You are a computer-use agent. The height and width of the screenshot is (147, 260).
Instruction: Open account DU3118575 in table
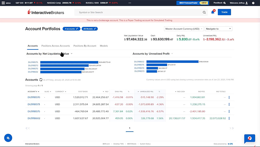[x=34, y=112]
